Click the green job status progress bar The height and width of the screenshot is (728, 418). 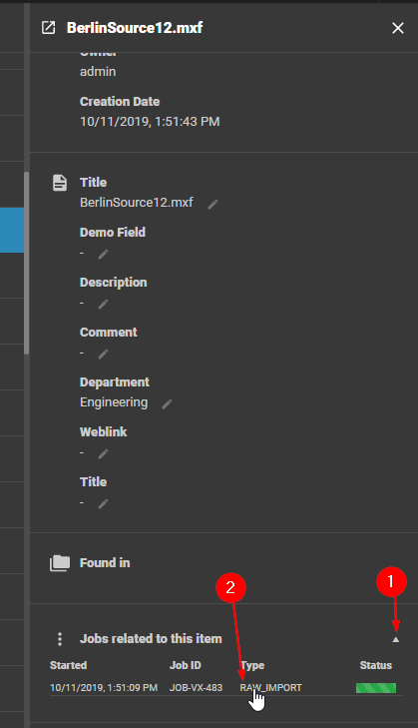pyautogui.click(x=376, y=688)
